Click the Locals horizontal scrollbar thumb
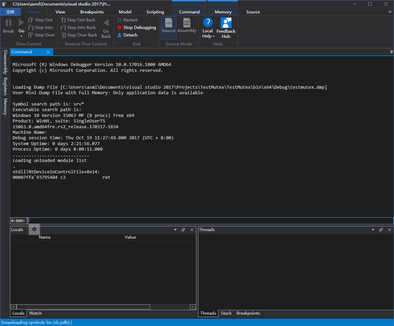The image size is (394, 326). 83,307
